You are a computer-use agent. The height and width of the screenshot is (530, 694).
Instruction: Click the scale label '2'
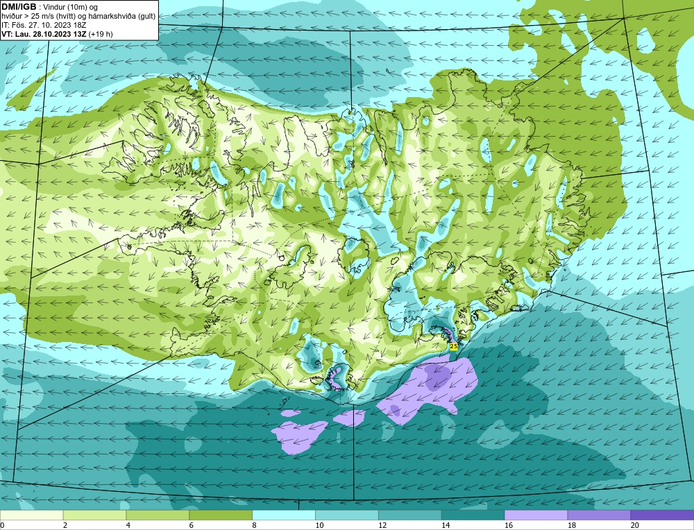65,525
